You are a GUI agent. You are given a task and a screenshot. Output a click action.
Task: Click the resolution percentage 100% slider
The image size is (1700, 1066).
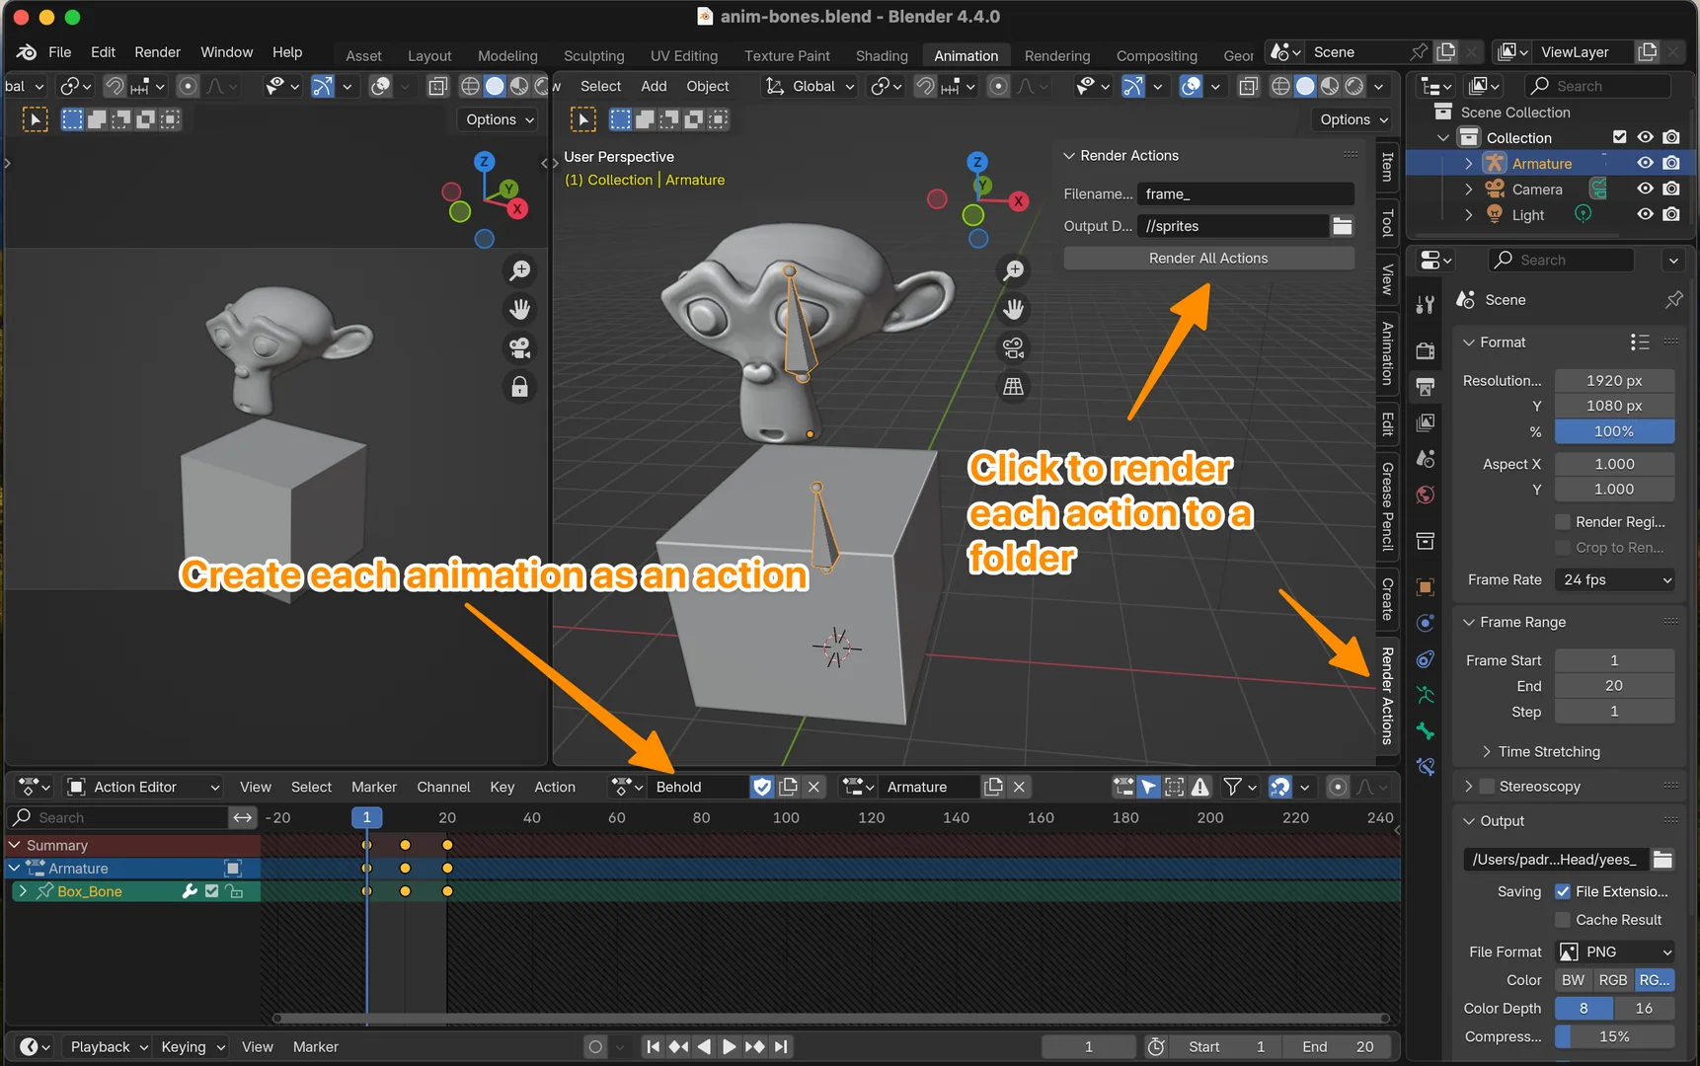(x=1615, y=431)
